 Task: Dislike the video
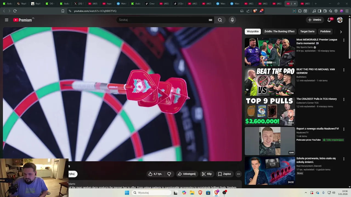pyautogui.click(x=169, y=174)
